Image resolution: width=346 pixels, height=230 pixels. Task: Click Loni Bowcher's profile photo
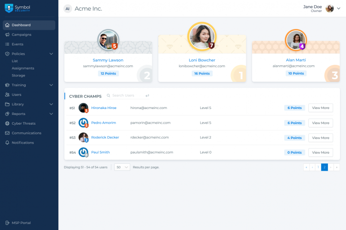tap(202, 36)
